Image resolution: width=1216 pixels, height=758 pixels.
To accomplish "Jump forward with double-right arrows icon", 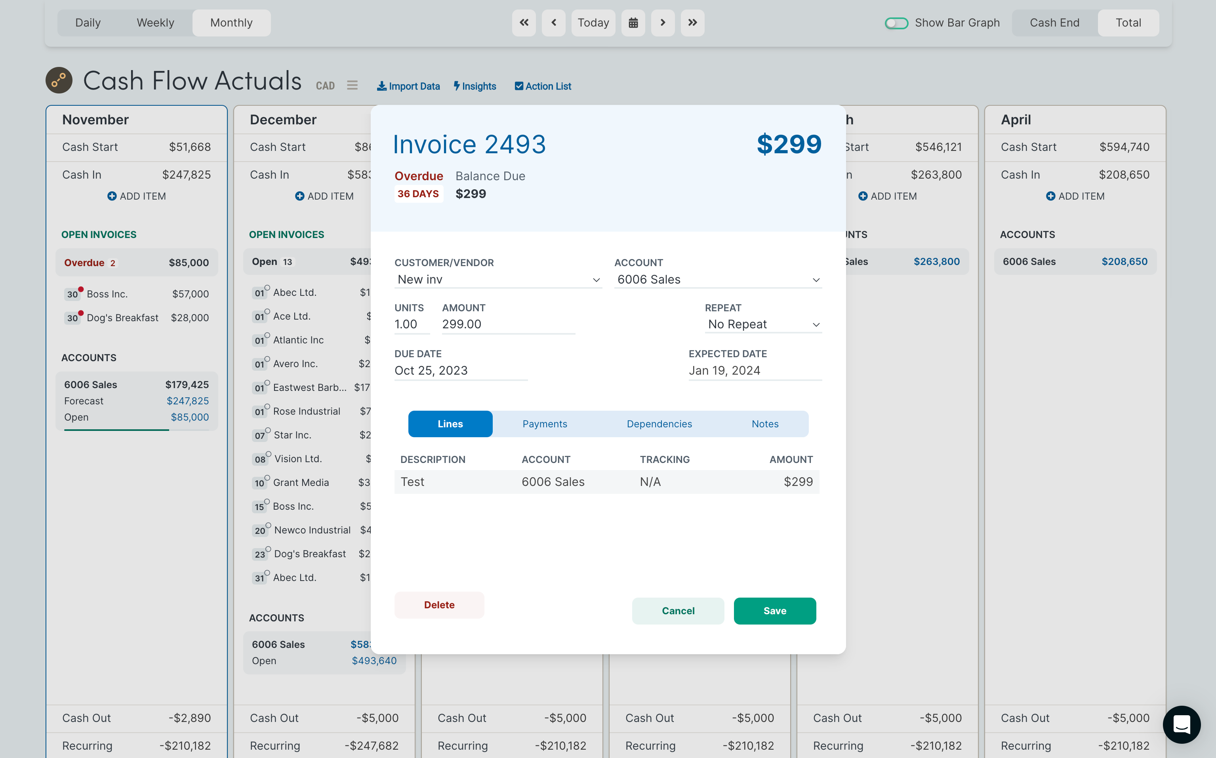I will coord(692,23).
